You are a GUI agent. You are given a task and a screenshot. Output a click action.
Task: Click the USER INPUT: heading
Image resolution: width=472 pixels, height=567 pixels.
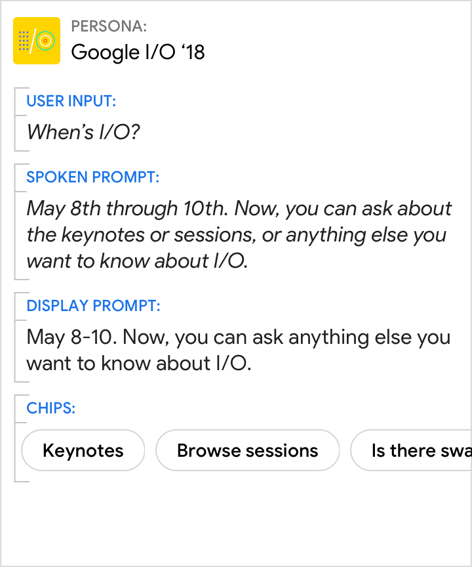tap(71, 101)
